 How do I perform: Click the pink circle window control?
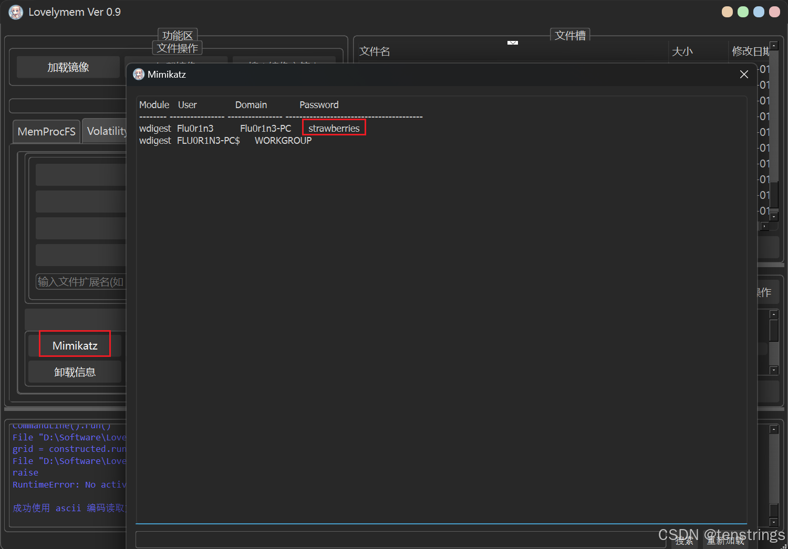(x=774, y=12)
